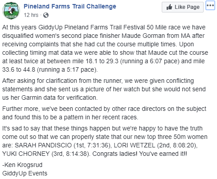Viewport: 217px width, 179px height.
Task: Click the '50 Mile race' text in first line
Action: [x=164, y=27]
